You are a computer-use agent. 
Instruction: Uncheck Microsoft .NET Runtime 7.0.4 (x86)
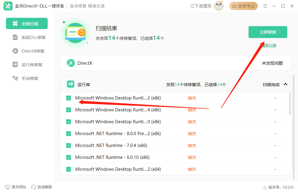click(x=69, y=145)
